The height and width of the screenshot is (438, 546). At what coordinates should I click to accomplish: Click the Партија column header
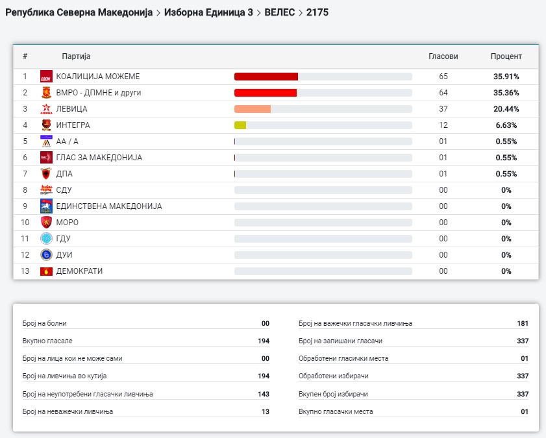coord(76,56)
